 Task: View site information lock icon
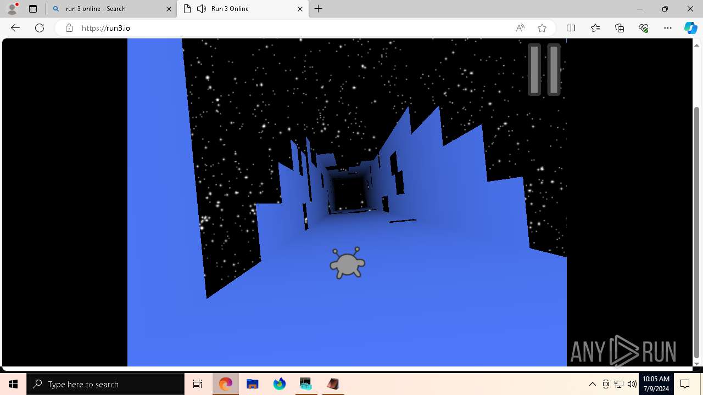69,28
